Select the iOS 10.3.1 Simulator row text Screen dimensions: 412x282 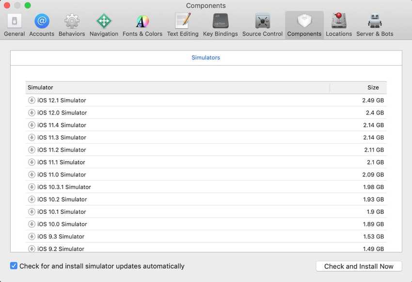pyautogui.click(x=64, y=187)
